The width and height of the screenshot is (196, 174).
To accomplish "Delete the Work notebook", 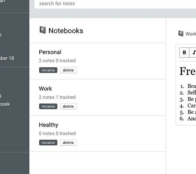I will click(68, 106).
